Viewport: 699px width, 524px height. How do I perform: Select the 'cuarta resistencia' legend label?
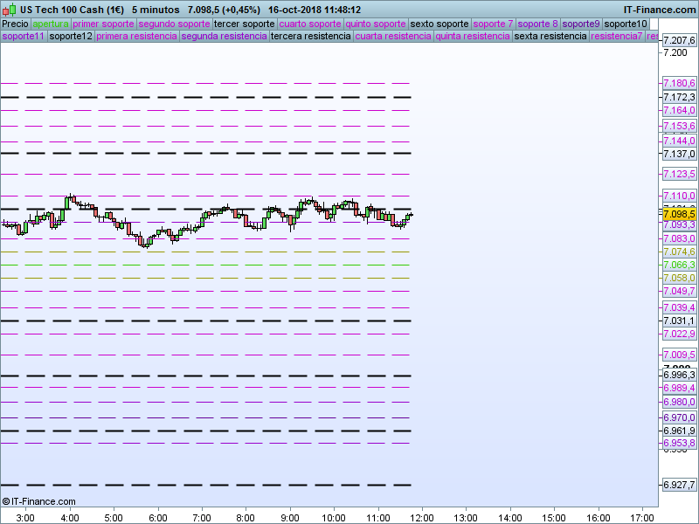393,36
